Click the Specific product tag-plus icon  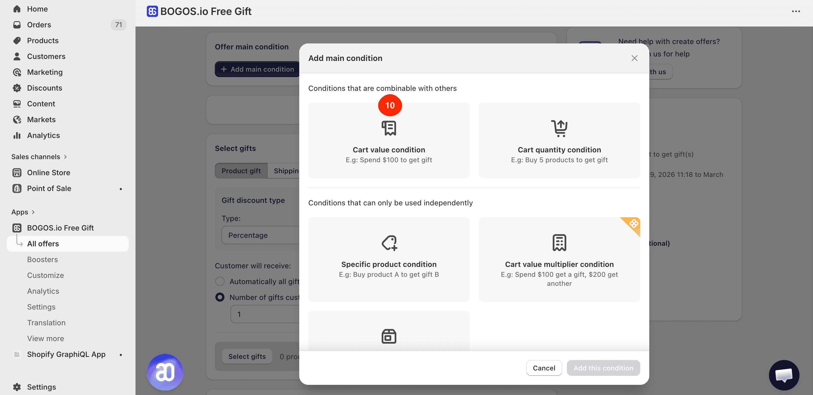389,243
